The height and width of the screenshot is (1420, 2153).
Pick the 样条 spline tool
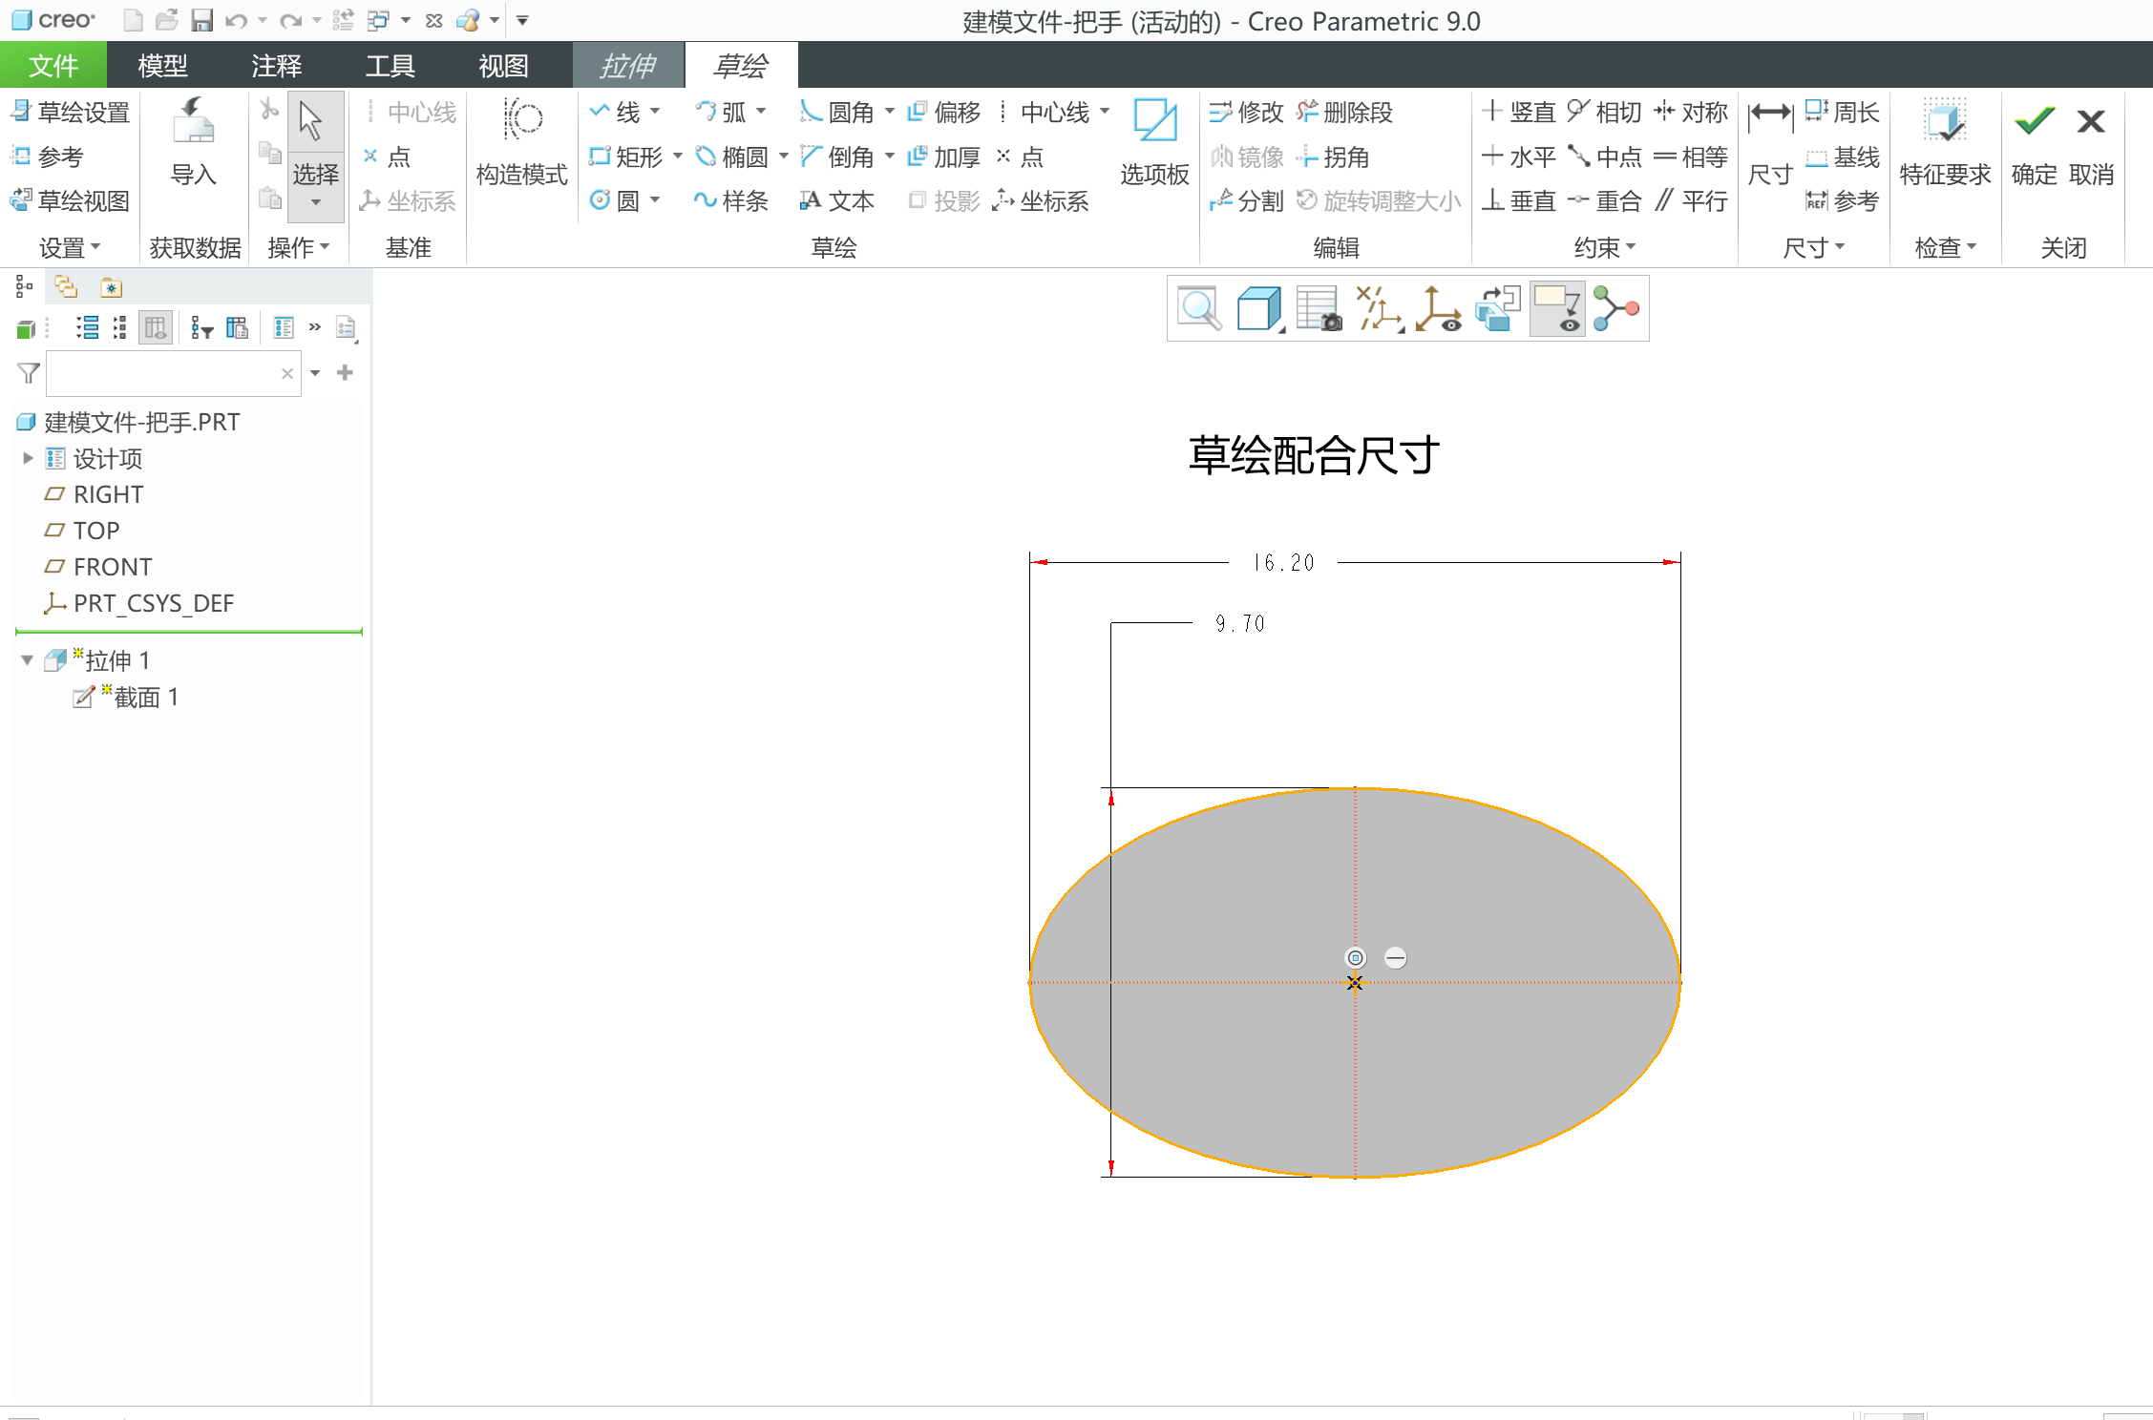[732, 200]
